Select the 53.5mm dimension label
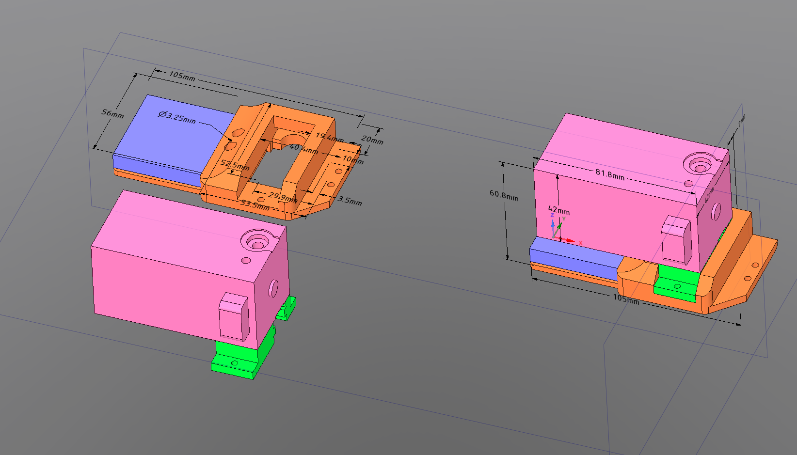 pos(255,204)
